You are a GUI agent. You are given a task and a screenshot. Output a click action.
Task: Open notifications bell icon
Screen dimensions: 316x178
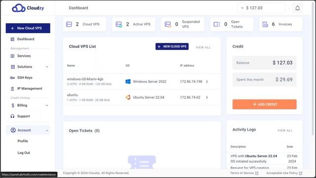point(297,8)
